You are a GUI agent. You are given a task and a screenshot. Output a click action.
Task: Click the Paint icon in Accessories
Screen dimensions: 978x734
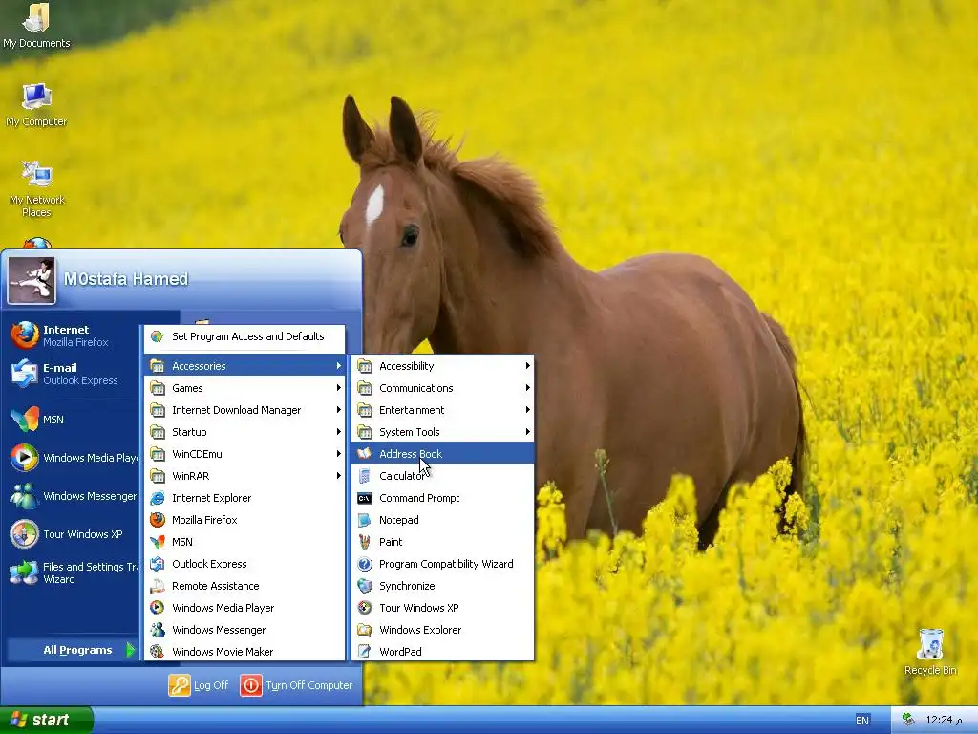point(365,542)
